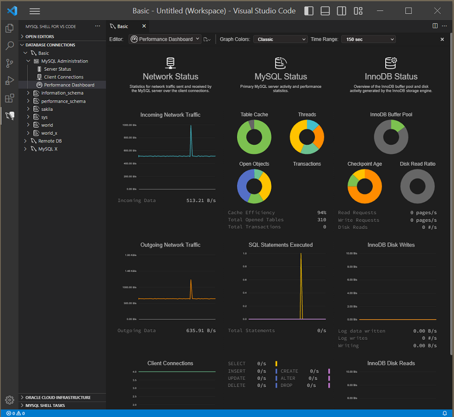Open the Editor Performance Dashboard dropdown
The image size is (454, 417).
pos(165,39)
